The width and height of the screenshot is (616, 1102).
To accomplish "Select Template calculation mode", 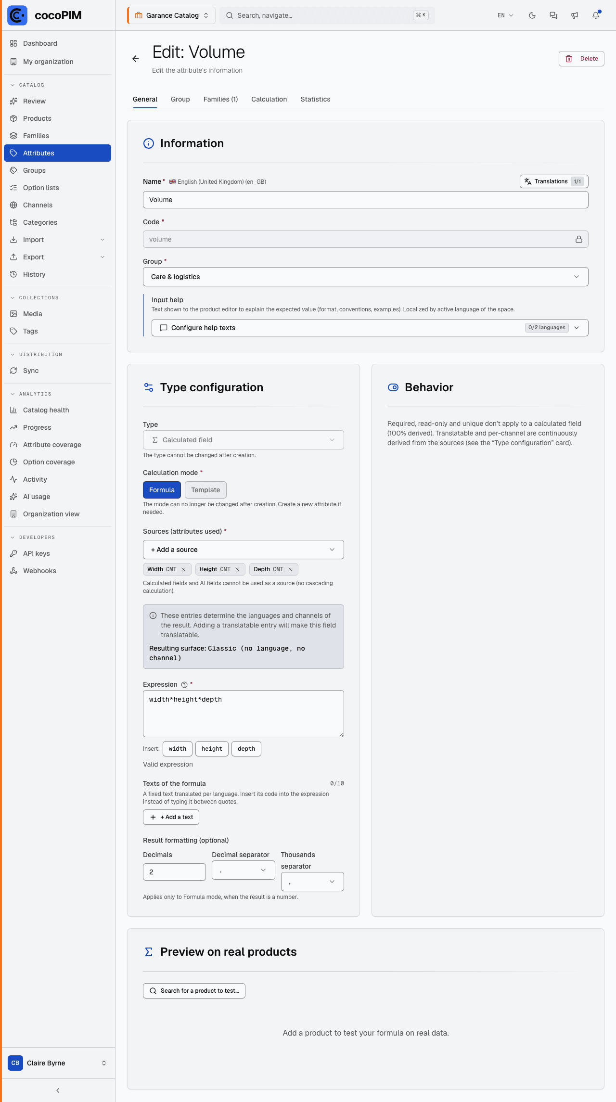I will click(x=205, y=490).
